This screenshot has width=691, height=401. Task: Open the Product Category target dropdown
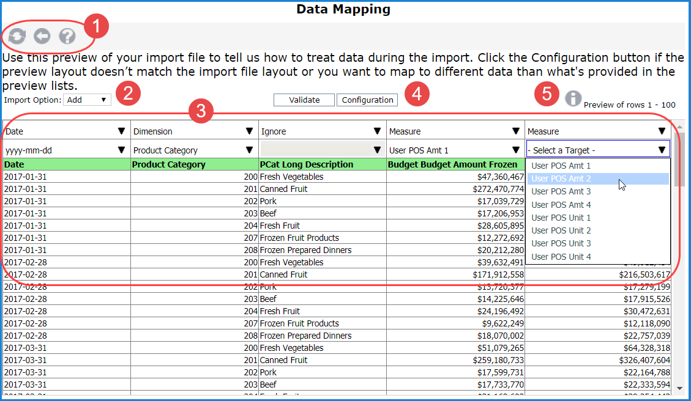coord(194,150)
